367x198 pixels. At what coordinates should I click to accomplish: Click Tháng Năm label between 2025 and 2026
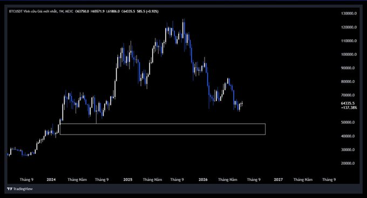152,180
